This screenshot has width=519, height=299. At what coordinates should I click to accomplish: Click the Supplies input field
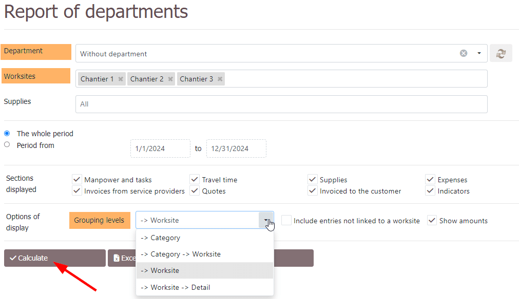(281, 104)
